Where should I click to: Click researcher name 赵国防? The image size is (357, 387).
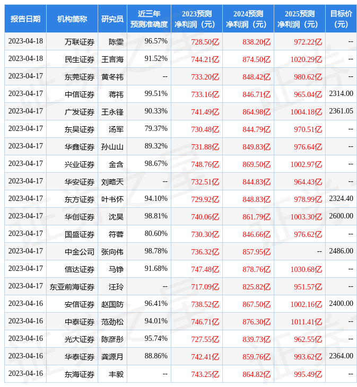point(112,304)
